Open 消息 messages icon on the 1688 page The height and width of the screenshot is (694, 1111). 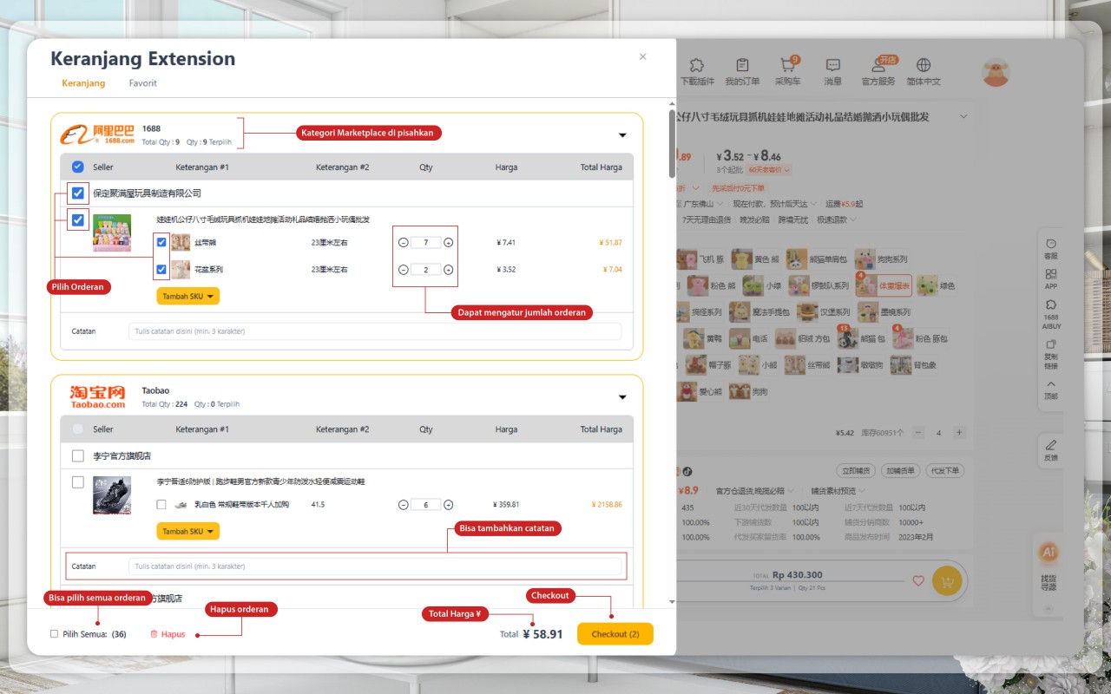tap(833, 65)
